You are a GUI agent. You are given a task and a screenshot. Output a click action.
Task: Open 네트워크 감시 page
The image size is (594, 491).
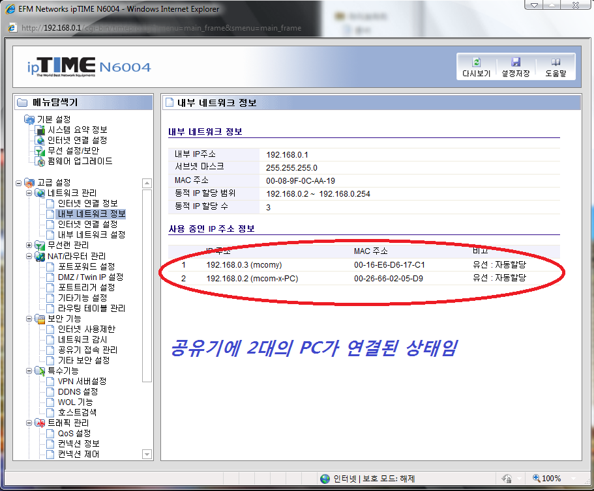coord(83,340)
